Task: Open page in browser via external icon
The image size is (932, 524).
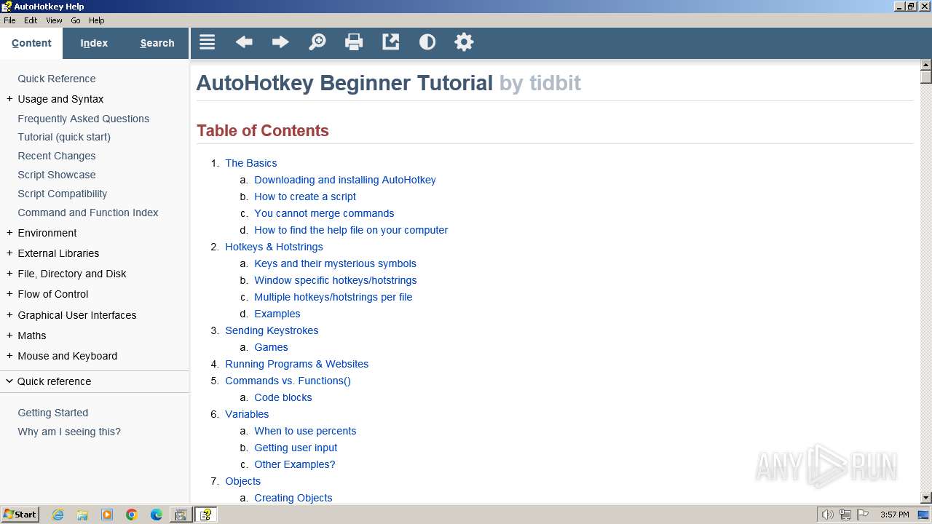Action: click(391, 42)
